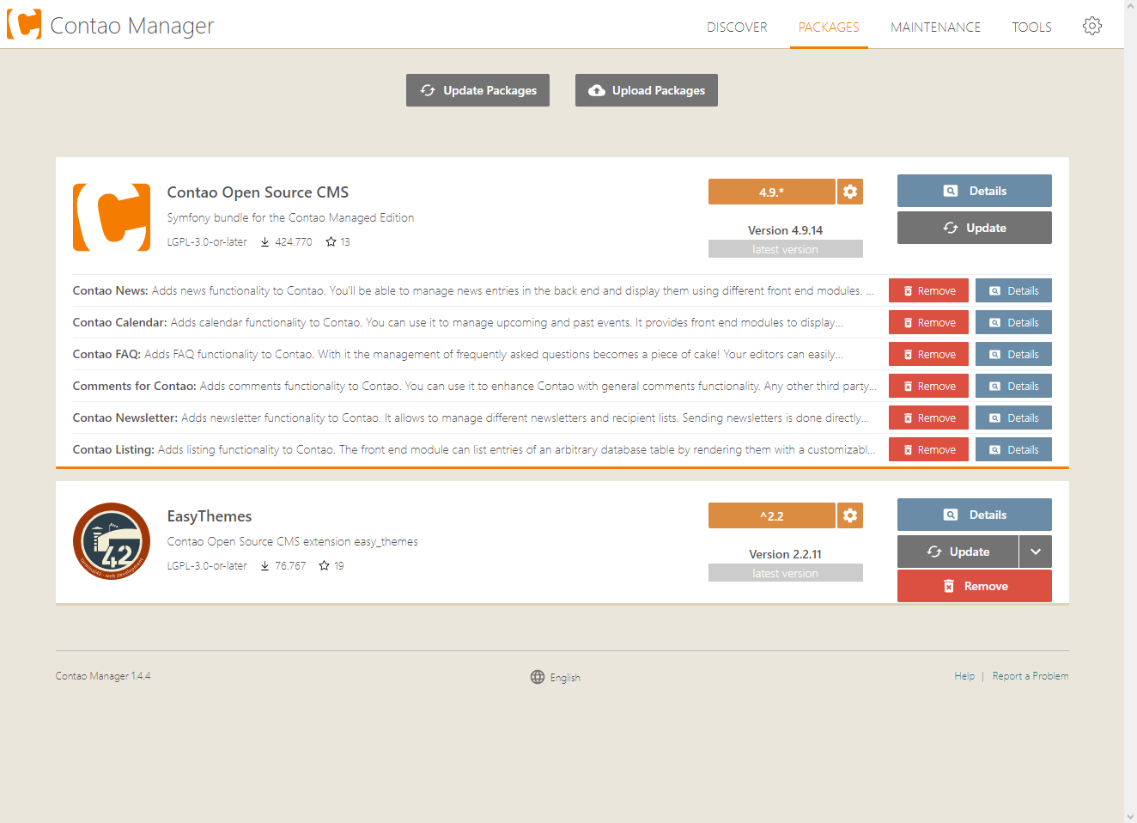View Details of Contao Newsletter
The width and height of the screenshot is (1137, 823).
(x=1013, y=418)
